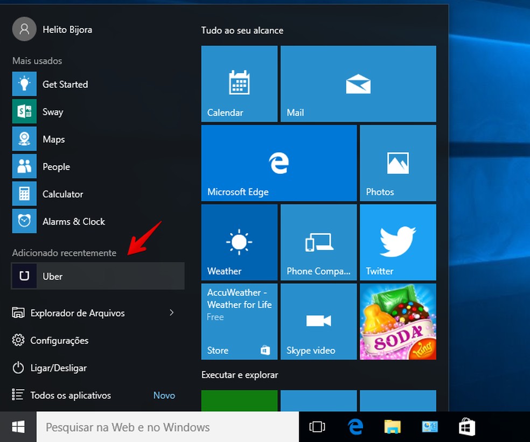Open the Weather tile
Viewport: 530px width, 442px height.
[x=239, y=242]
